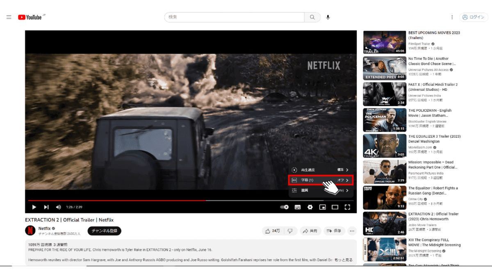Play the video with the play button
Viewport: 492px width, 277px height.
click(34, 207)
